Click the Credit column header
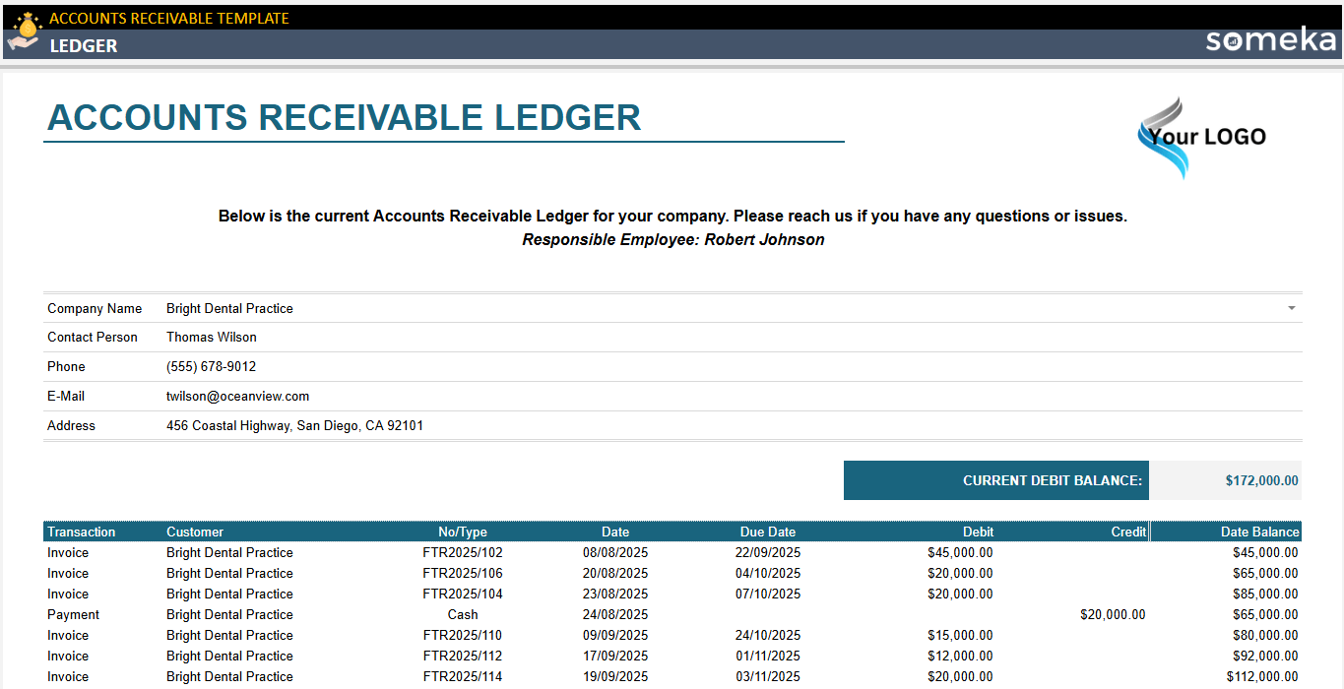The image size is (1344, 689). click(x=1129, y=532)
